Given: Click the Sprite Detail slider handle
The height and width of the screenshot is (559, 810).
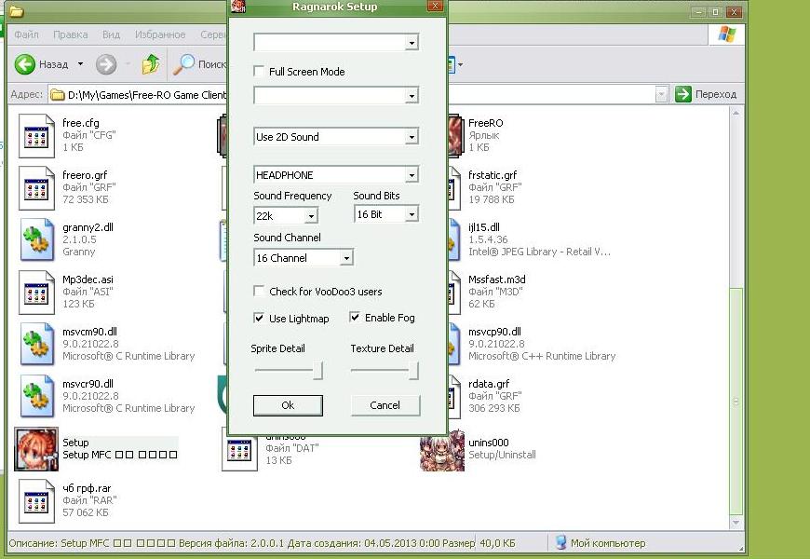Looking at the screenshot, I should pyautogui.click(x=318, y=370).
